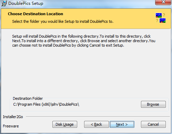Viewport: 172px width, 134px height.
Task: Click the question mark beside lower picture
Action: point(157,21)
